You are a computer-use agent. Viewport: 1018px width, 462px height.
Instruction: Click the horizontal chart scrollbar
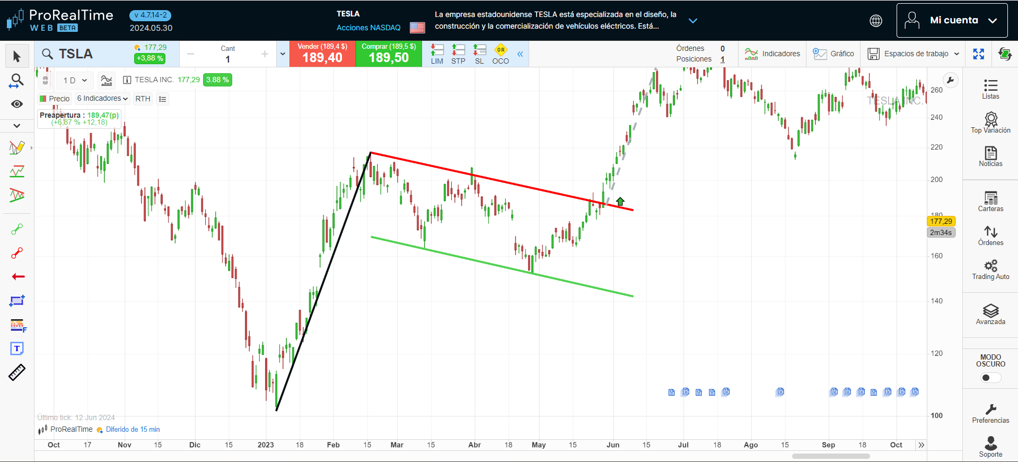[x=830, y=456]
